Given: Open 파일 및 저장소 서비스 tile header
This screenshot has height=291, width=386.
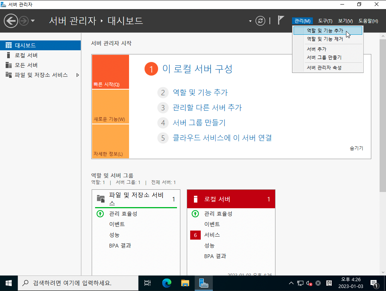Looking at the screenshot, I should pyautogui.click(x=136, y=199).
